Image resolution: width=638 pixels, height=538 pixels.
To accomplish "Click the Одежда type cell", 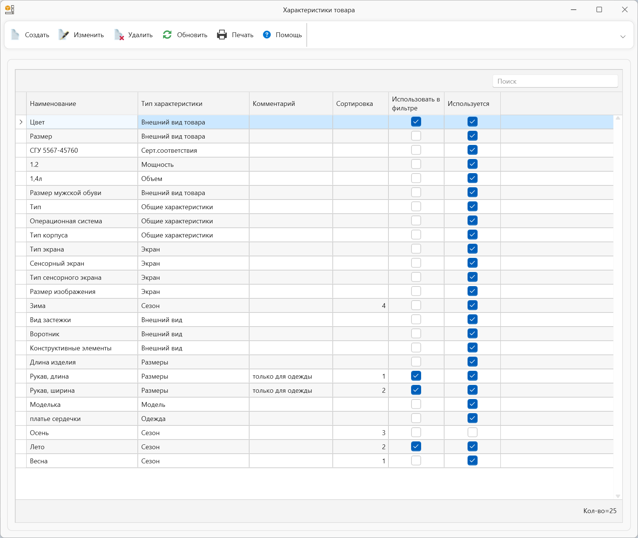I will coord(193,418).
